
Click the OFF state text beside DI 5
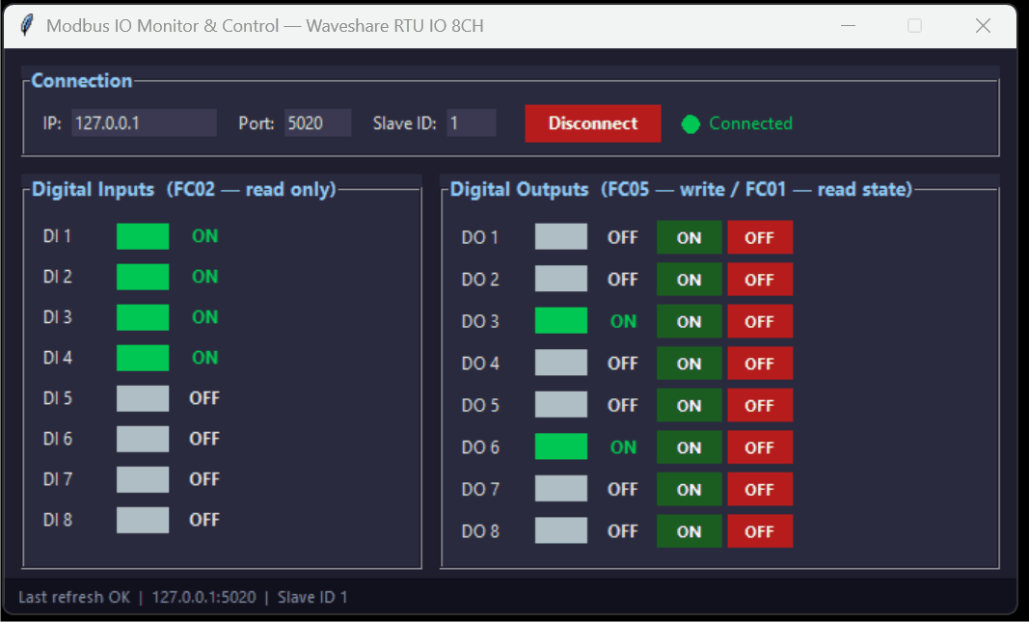204,398
